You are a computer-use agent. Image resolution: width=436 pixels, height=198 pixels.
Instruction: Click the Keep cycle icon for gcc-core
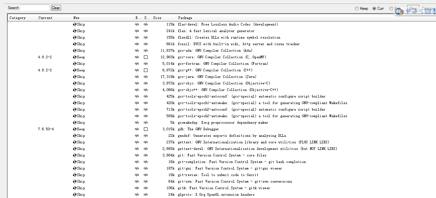(x=75, y=57)
